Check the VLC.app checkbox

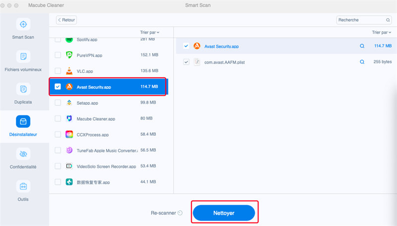click(x=58, y=71)
